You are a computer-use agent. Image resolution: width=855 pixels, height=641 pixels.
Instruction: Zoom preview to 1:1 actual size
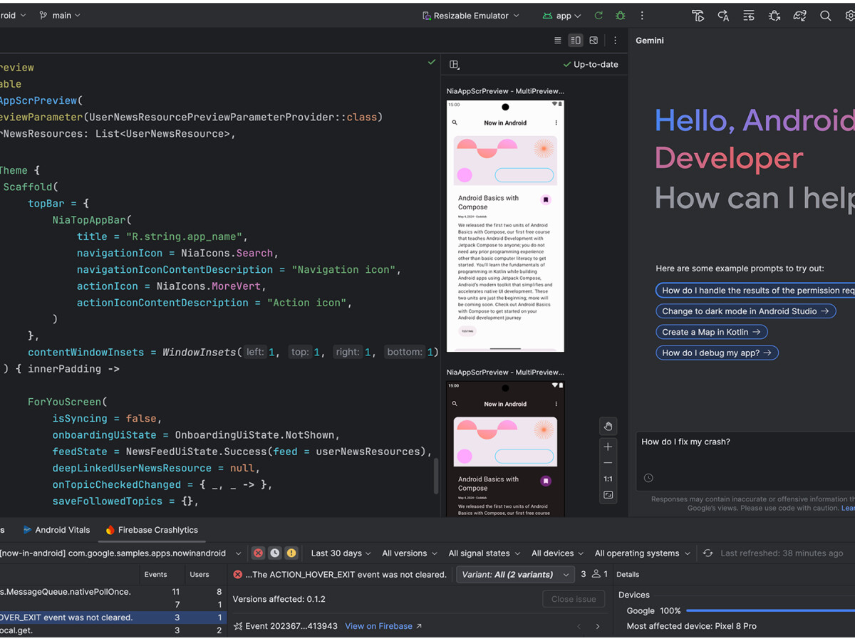pos(608,478)
